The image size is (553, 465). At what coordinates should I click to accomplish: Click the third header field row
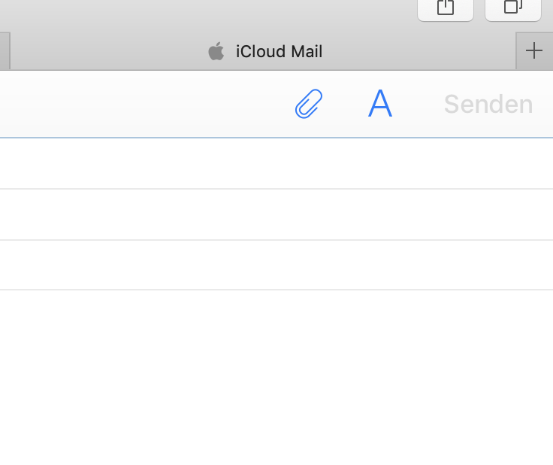[x=276, y=266]
